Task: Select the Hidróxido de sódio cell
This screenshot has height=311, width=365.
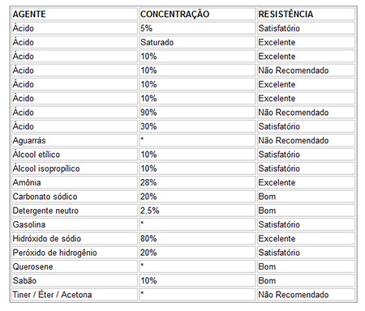Action: [75, 239]
